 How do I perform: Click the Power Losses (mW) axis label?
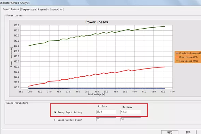(x=11, y=57)
